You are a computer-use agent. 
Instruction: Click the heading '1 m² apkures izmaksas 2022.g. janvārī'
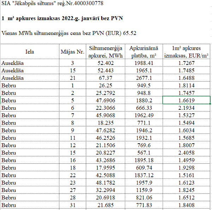tap(62, 18)
